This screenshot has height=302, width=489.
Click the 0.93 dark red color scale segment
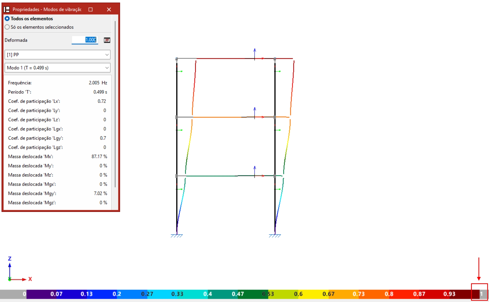click(x=434, y=294)
